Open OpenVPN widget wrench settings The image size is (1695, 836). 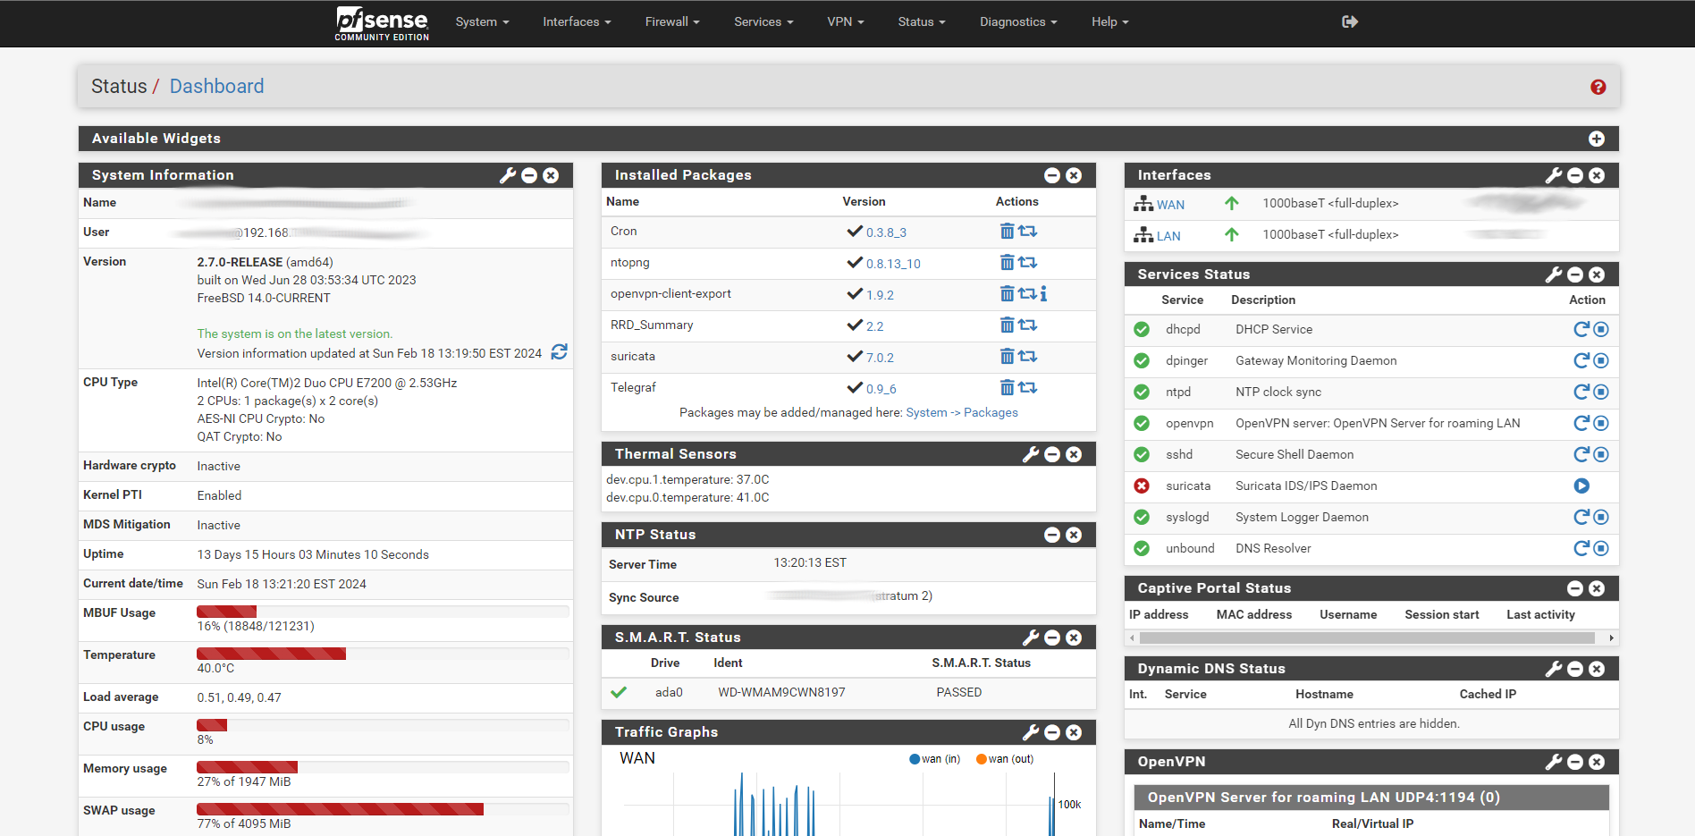1554,762
